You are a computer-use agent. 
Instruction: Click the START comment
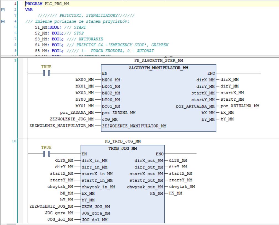(x=75, y=27)
